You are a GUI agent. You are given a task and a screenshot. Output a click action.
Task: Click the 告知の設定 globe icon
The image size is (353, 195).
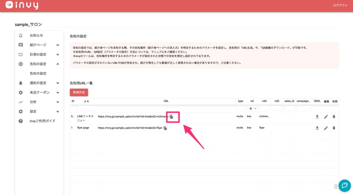[21, 64]
